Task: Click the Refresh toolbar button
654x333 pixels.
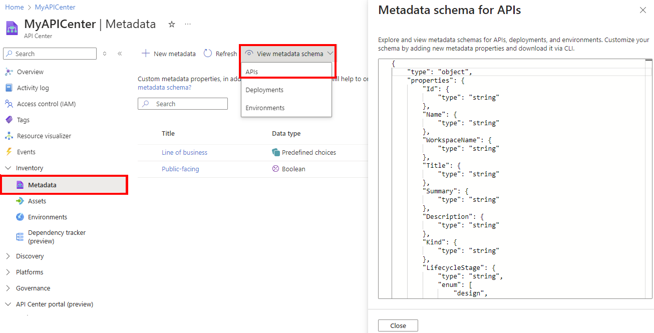Action: coord(220,54)
